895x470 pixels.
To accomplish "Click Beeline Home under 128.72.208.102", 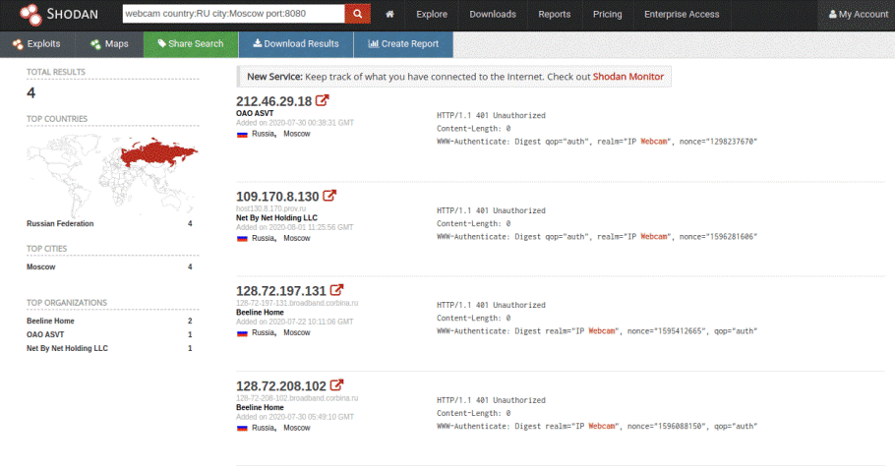I will click(x=260, y=407).
